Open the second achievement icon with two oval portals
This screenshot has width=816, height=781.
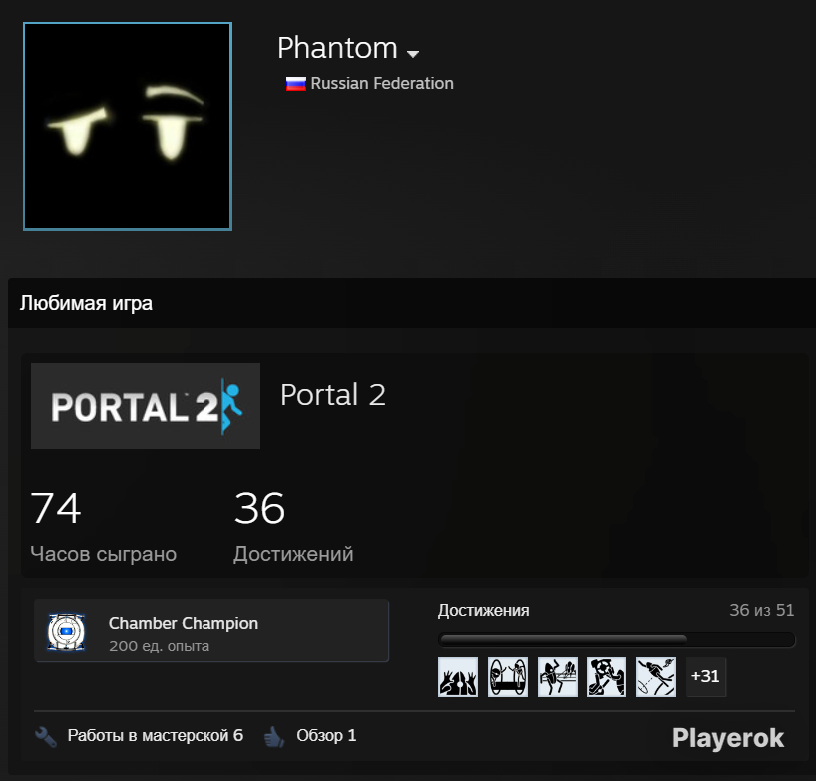tap(508, 677)
